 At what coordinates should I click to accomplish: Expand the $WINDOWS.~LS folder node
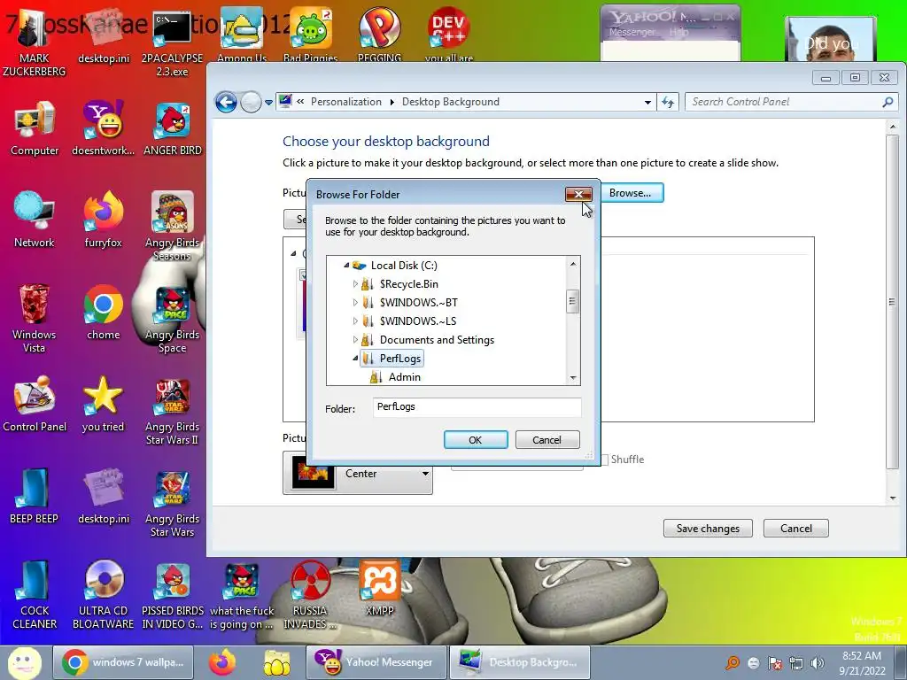point(355,321)
